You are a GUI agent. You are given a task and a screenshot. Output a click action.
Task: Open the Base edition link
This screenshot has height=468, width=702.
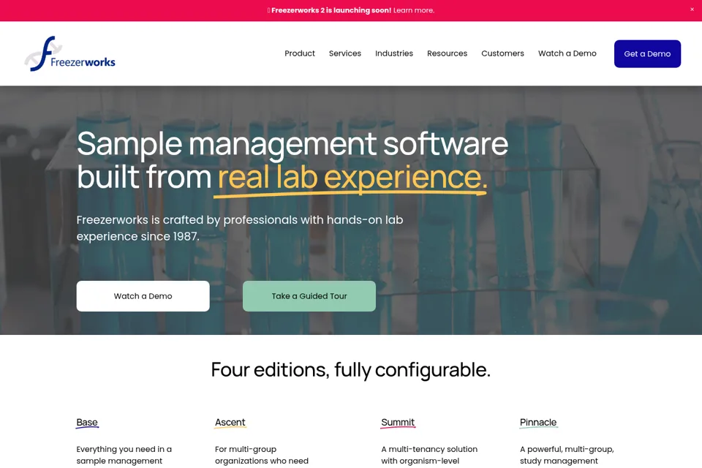[x=87, y=423]
